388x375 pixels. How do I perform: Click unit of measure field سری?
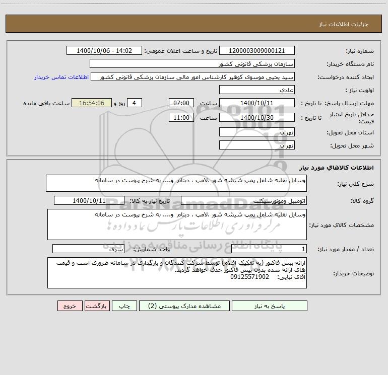pos(88,249)
